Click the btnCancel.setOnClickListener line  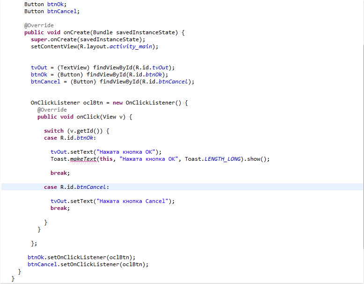coord(88,264)
